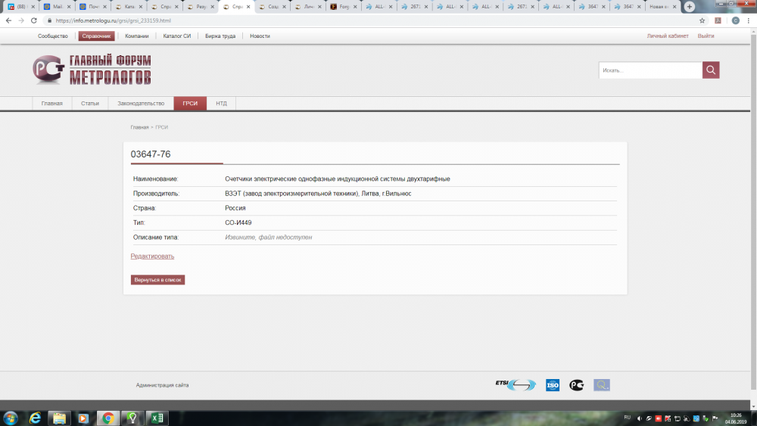Click the RU language indicator in tray
The height and width of the screenshot is (426, 757).
[627, 418]
